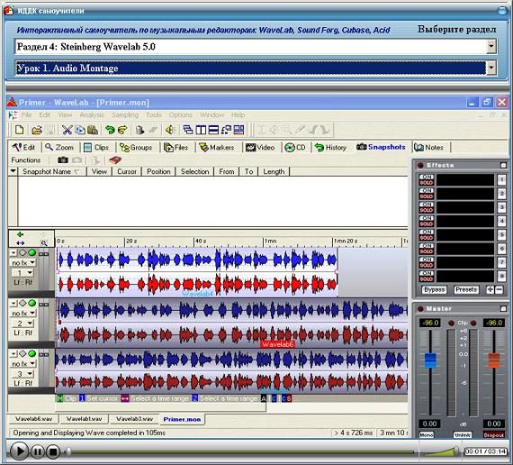
Task: Click the Paste clipboard toolbar icon
Action: tap(93, 130)
